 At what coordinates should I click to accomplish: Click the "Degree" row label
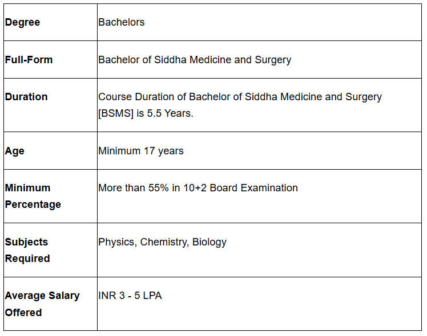(22, 22)
